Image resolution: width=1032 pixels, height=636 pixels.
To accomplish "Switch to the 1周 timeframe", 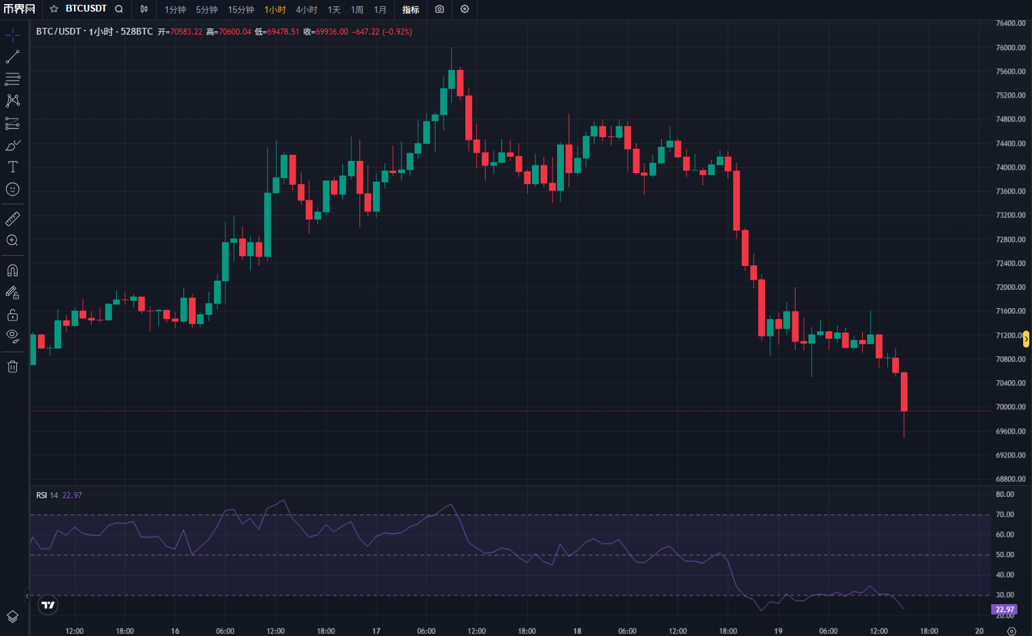I will pyautogui.click(x=357, y=10).
